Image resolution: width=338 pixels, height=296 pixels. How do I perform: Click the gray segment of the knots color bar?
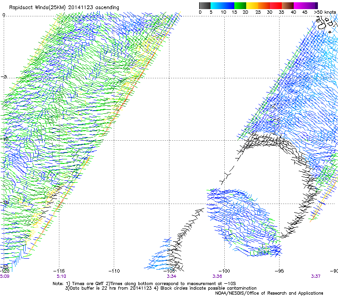[x=205, y=5]
